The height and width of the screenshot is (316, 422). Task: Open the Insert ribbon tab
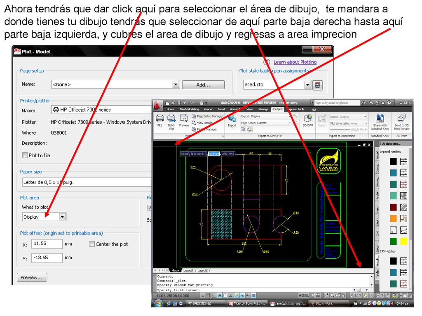(x=221, y=109)
